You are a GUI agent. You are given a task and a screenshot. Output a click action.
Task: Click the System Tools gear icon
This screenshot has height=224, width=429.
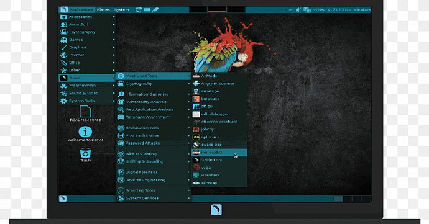[x=63, y=101]
